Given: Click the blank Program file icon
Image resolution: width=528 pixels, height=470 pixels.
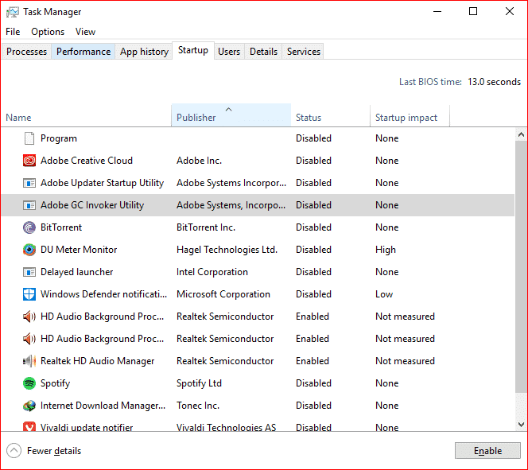Looking at the screenshot, I should click(x=29, y=138).
